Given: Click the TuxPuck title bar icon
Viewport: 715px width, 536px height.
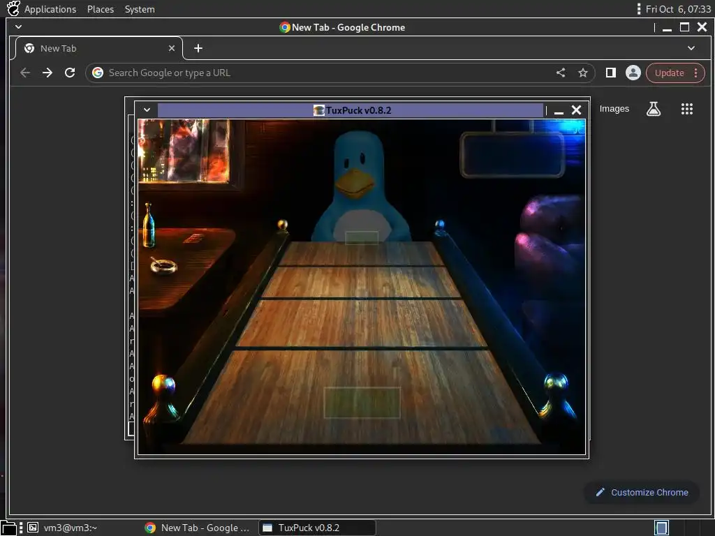Looking at the screenshot, I should (318, 110).
